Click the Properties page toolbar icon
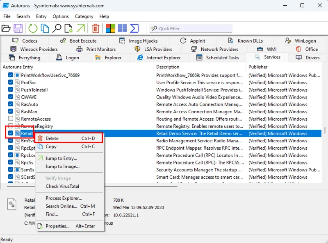The height and width of the screenshot is (243, 328). coord(68,28)
